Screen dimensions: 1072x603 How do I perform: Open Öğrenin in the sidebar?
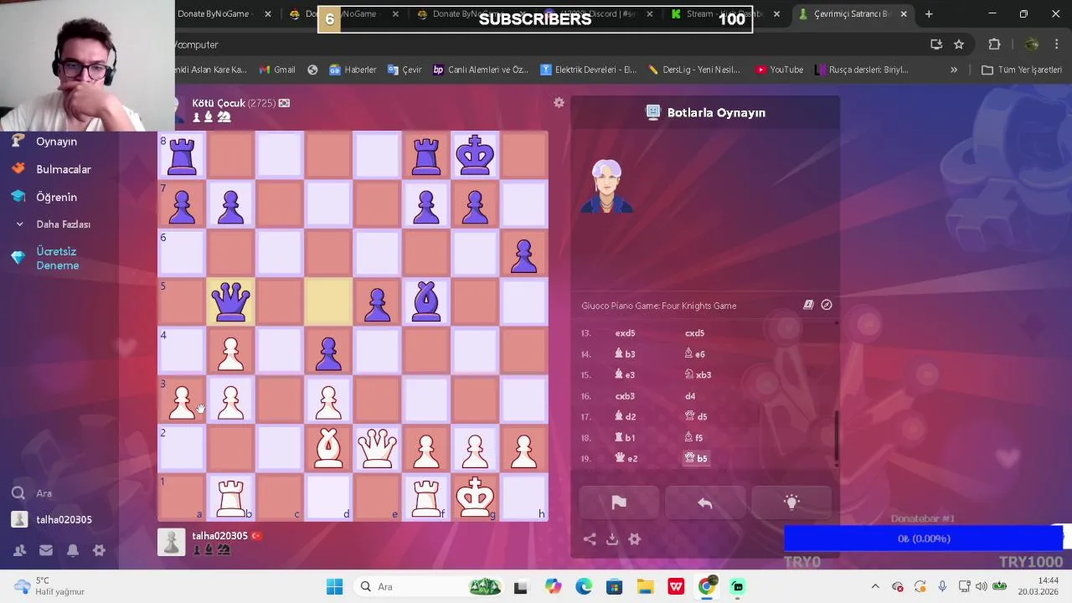(56, 197)
